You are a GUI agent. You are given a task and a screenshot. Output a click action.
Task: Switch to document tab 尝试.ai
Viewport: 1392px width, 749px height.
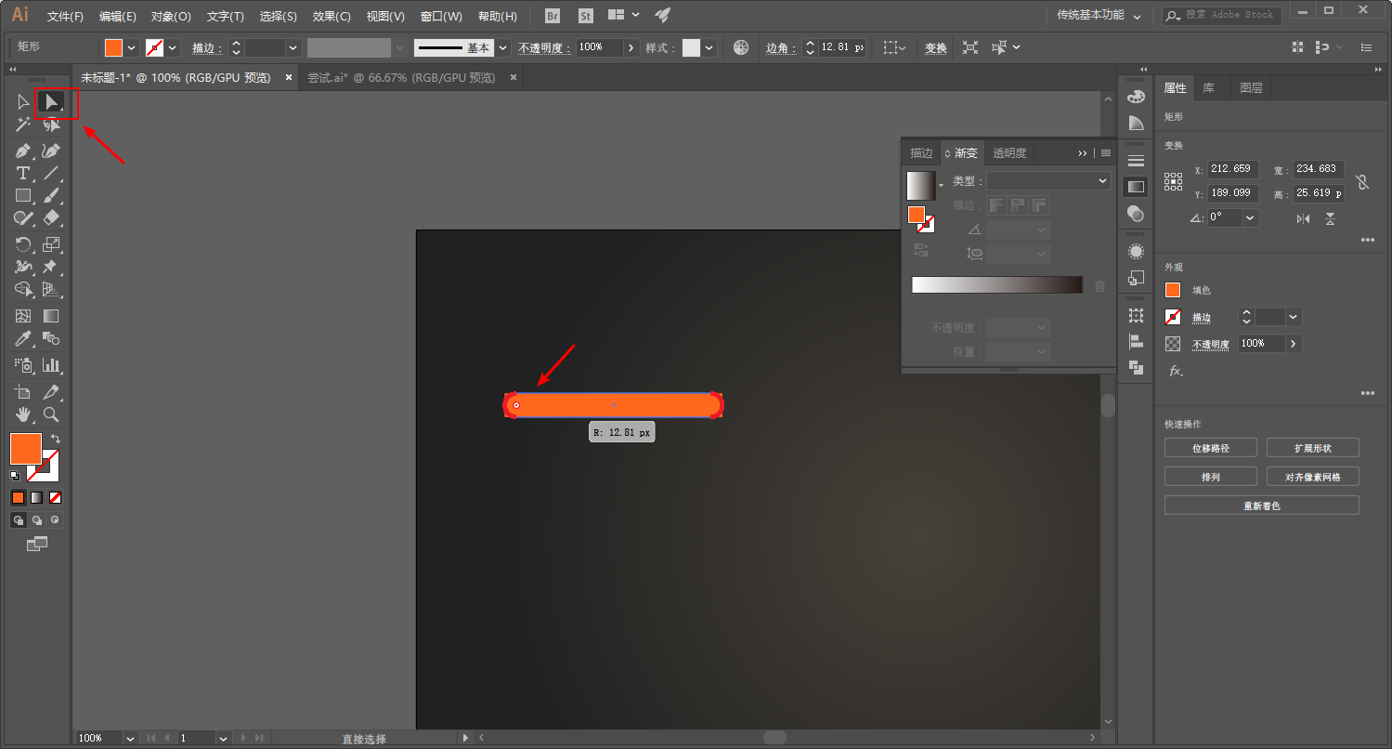[401, 78]
